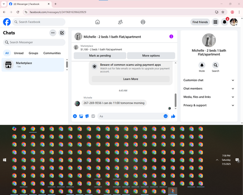The image size is (243, 195).
Task: Select the All chats filter
Action: pos(7,53)
